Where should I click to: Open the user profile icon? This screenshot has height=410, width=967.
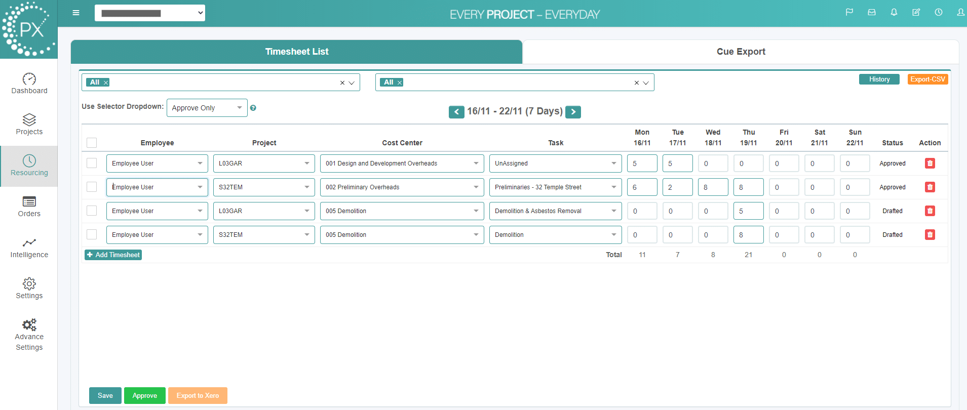(x=960, y=12)
